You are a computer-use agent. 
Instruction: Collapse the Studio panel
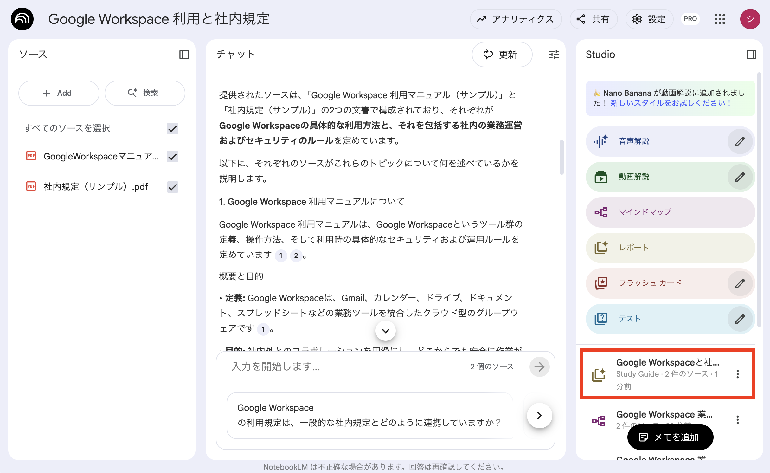click(x=751, y=55)
